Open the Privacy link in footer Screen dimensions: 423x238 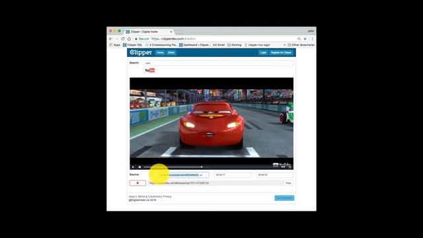tap(167, 196)
